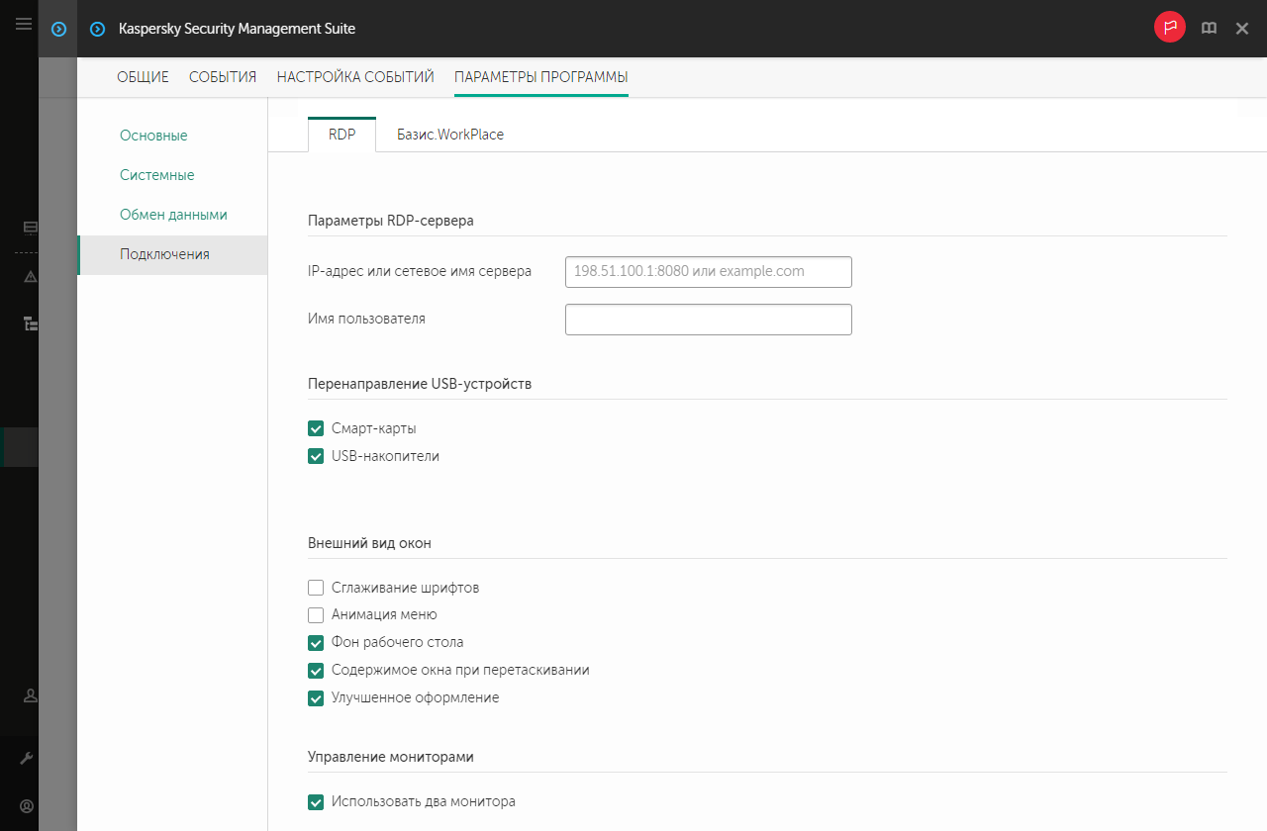Toggle Использовать два монитора checkbox
Screen dimensions: 1267x831
coord(317,802)
